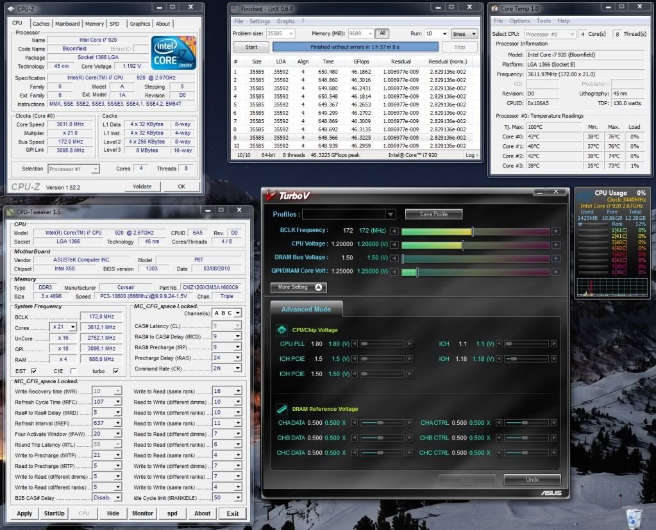Image resolution: width=656 pixels, height=530 pixels.
Task: Click the CPU-Tweaker title bar icon
Action: pos(10,212)
